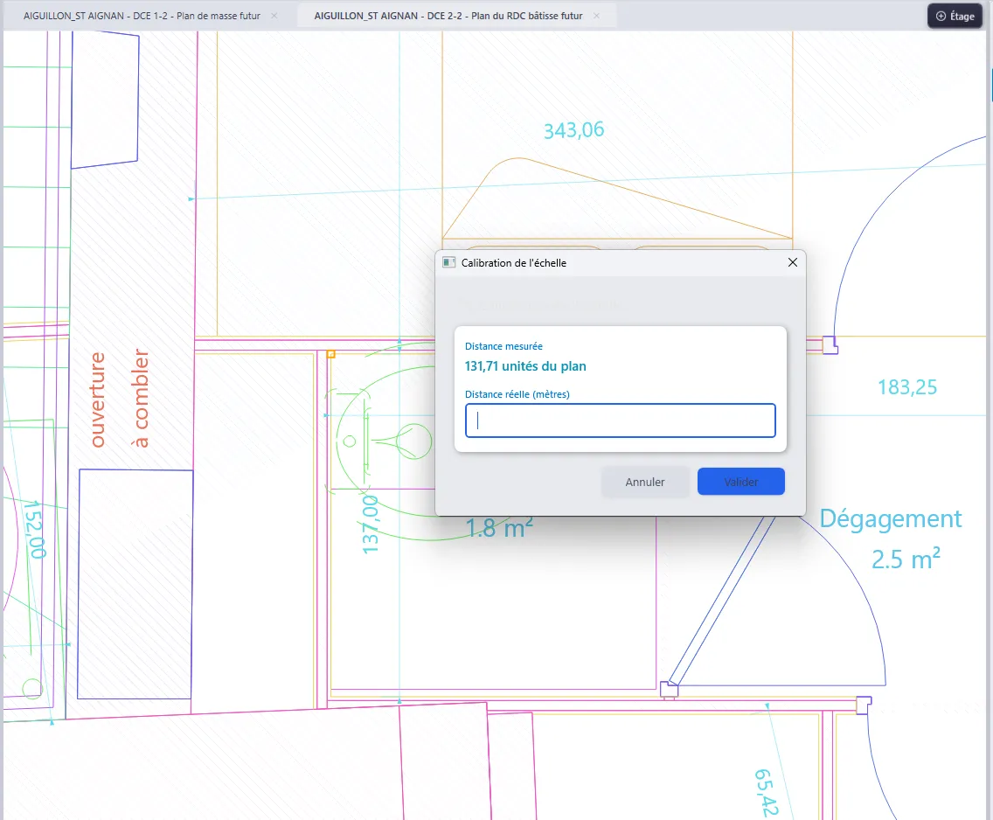993x820 pixels.
Task: Click the Calibration dialog title icon
Action: [x=449, y=263]
